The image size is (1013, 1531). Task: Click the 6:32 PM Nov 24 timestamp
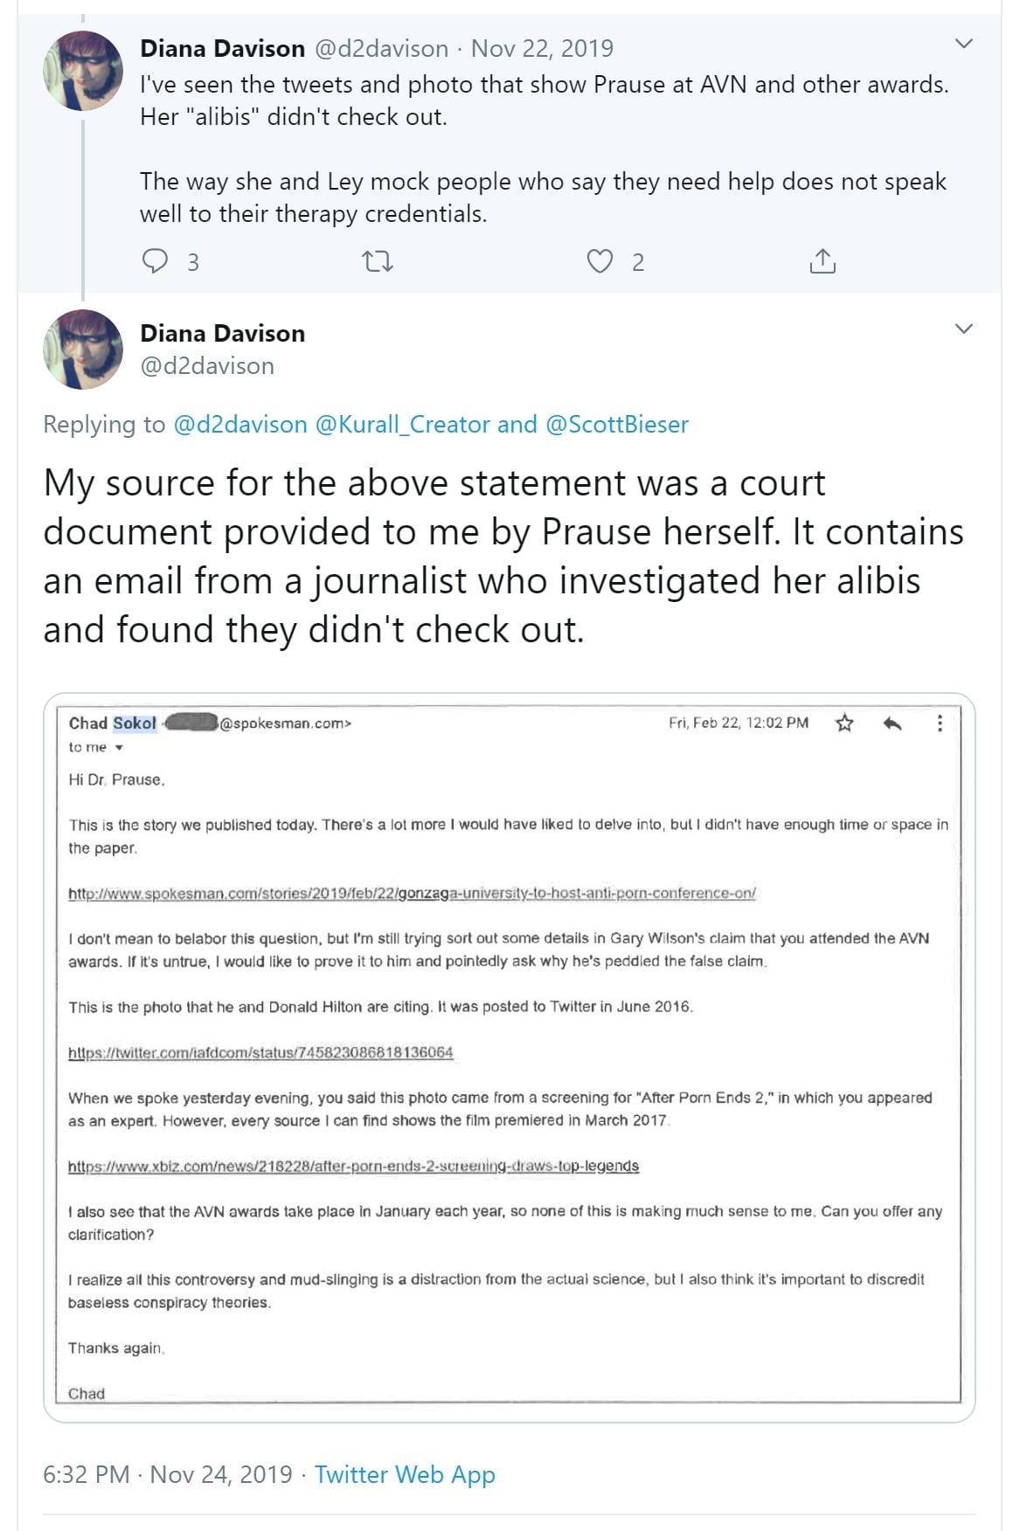coord(167,1474)
